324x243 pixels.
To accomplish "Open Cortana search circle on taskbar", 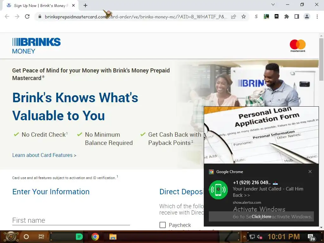I will click(x=26, y=237).
